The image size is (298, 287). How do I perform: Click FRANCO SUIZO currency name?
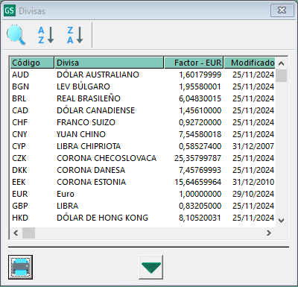86,122
